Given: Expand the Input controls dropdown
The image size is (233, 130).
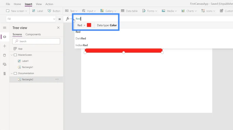Looking at the screenshot, I should coord(89,11).
